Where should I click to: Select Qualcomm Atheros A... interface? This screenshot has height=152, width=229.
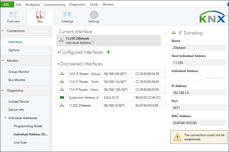point(85,98)
